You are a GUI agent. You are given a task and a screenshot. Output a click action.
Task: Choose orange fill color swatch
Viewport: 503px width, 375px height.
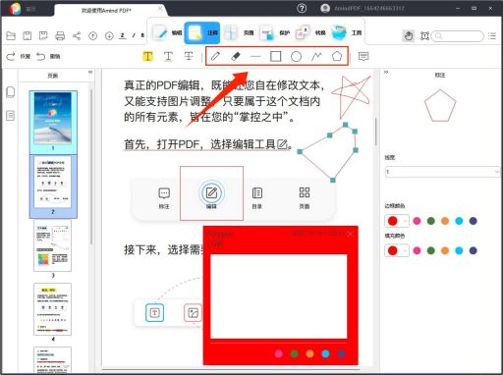tap(445, 250)
